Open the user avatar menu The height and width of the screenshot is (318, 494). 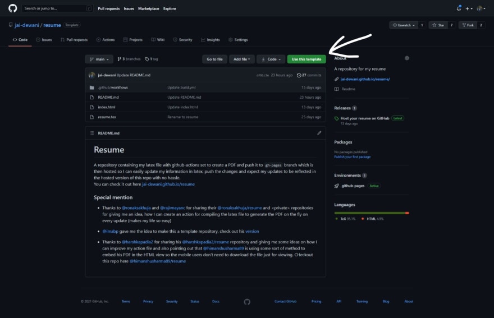481,8
